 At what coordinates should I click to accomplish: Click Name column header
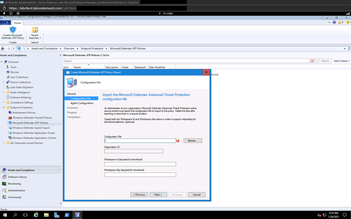[x=89, y=67]
